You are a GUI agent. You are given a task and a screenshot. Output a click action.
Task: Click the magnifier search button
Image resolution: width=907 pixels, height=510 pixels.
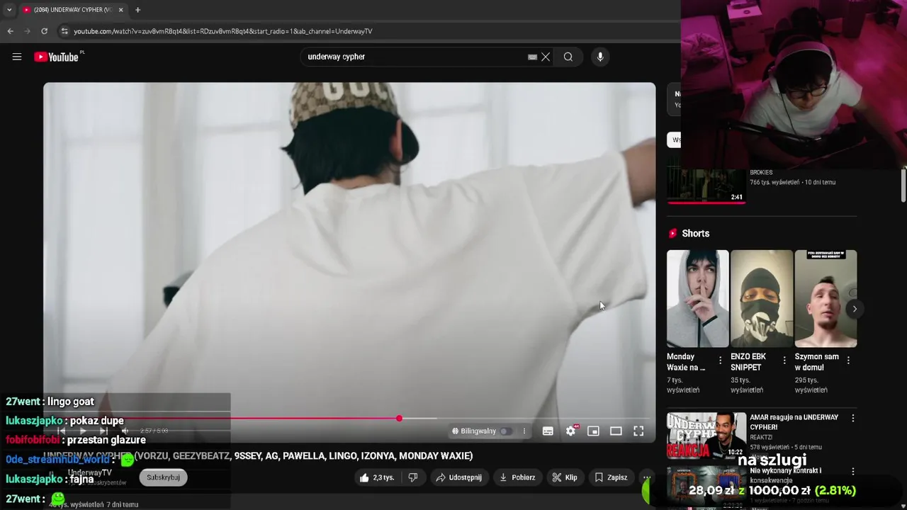tap(568, 57)
